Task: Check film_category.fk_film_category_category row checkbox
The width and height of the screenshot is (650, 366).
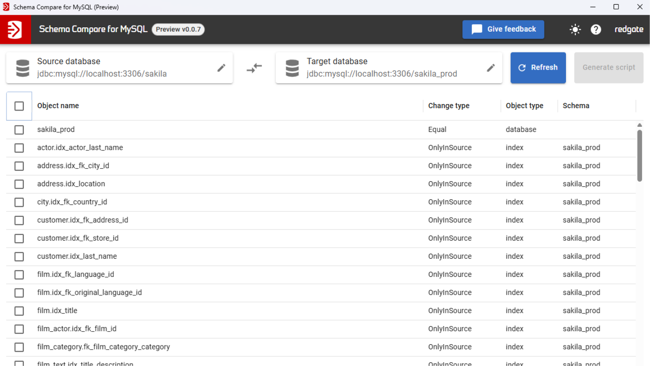Action: point(19,347)
